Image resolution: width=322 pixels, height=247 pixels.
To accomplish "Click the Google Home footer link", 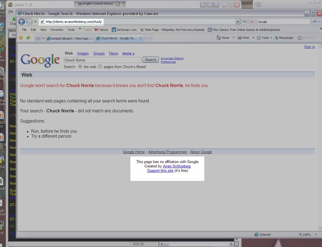I will [134, 152].
